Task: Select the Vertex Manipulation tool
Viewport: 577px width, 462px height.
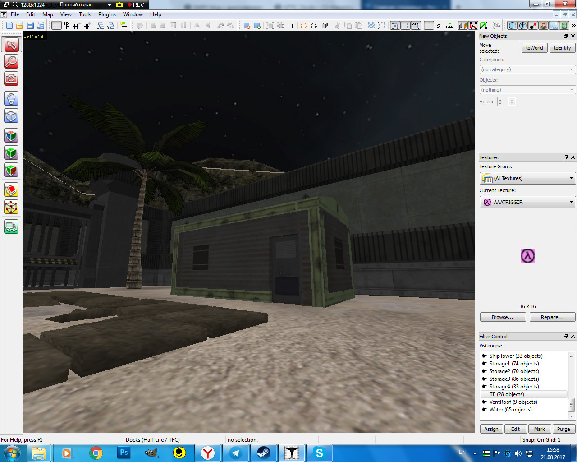Action: (11, 207)
